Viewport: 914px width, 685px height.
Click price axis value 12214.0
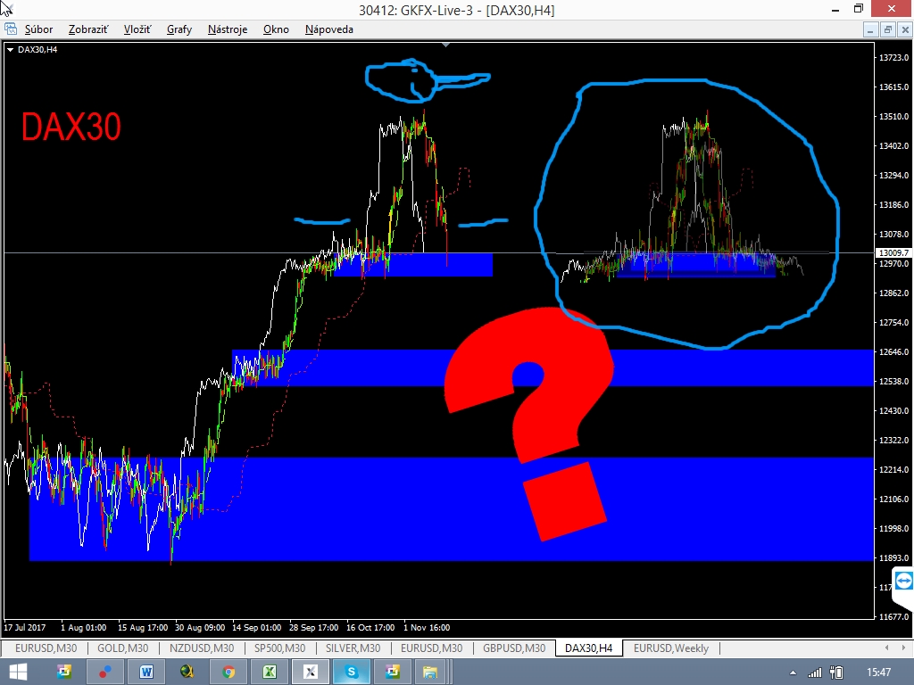click(x=893, y=469)
